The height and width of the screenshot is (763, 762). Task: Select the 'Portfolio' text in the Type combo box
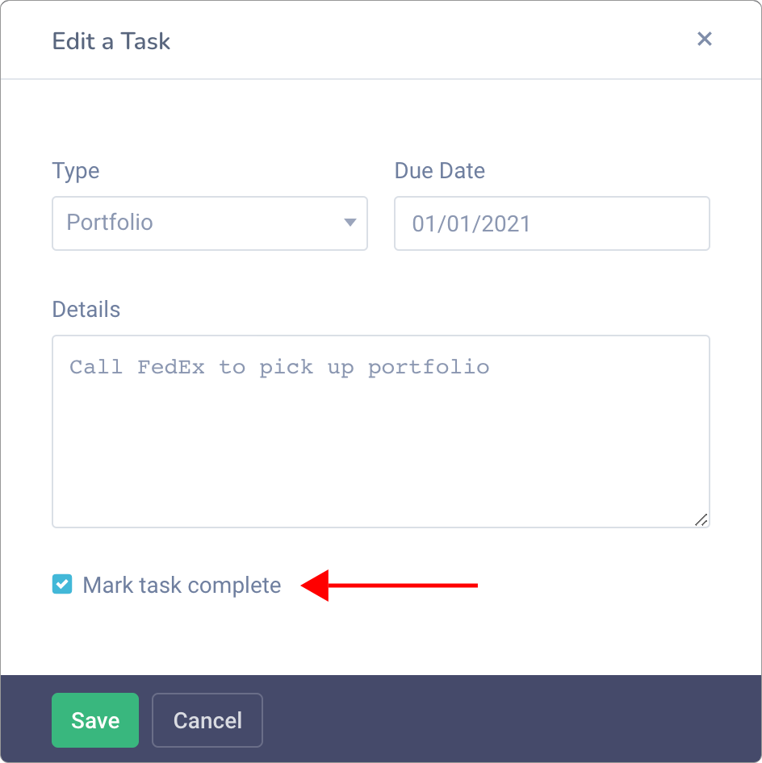110,223
